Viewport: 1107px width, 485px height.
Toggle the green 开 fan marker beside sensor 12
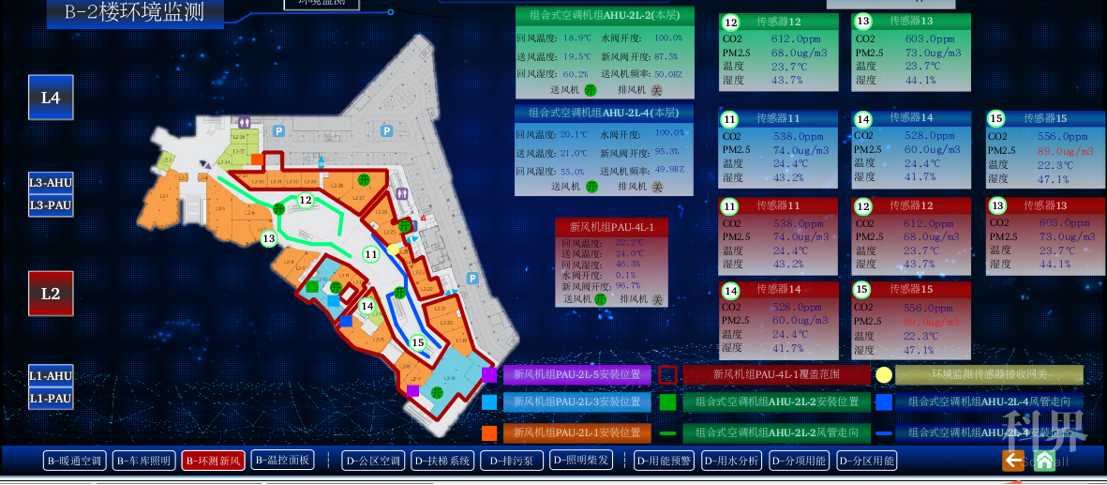click(x=279, y=208)
